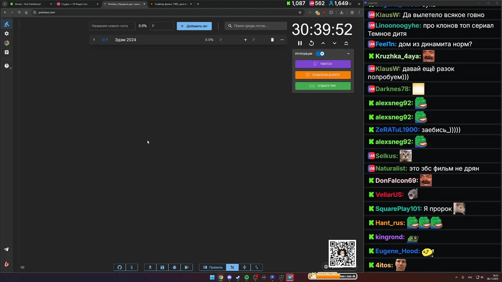Click the purple TWITCH integration button

[323, 64]
